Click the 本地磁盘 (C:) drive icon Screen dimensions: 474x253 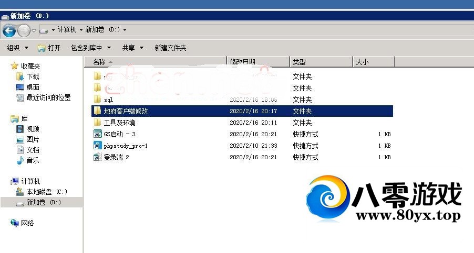pyautogui.click(x=20, y=192)
